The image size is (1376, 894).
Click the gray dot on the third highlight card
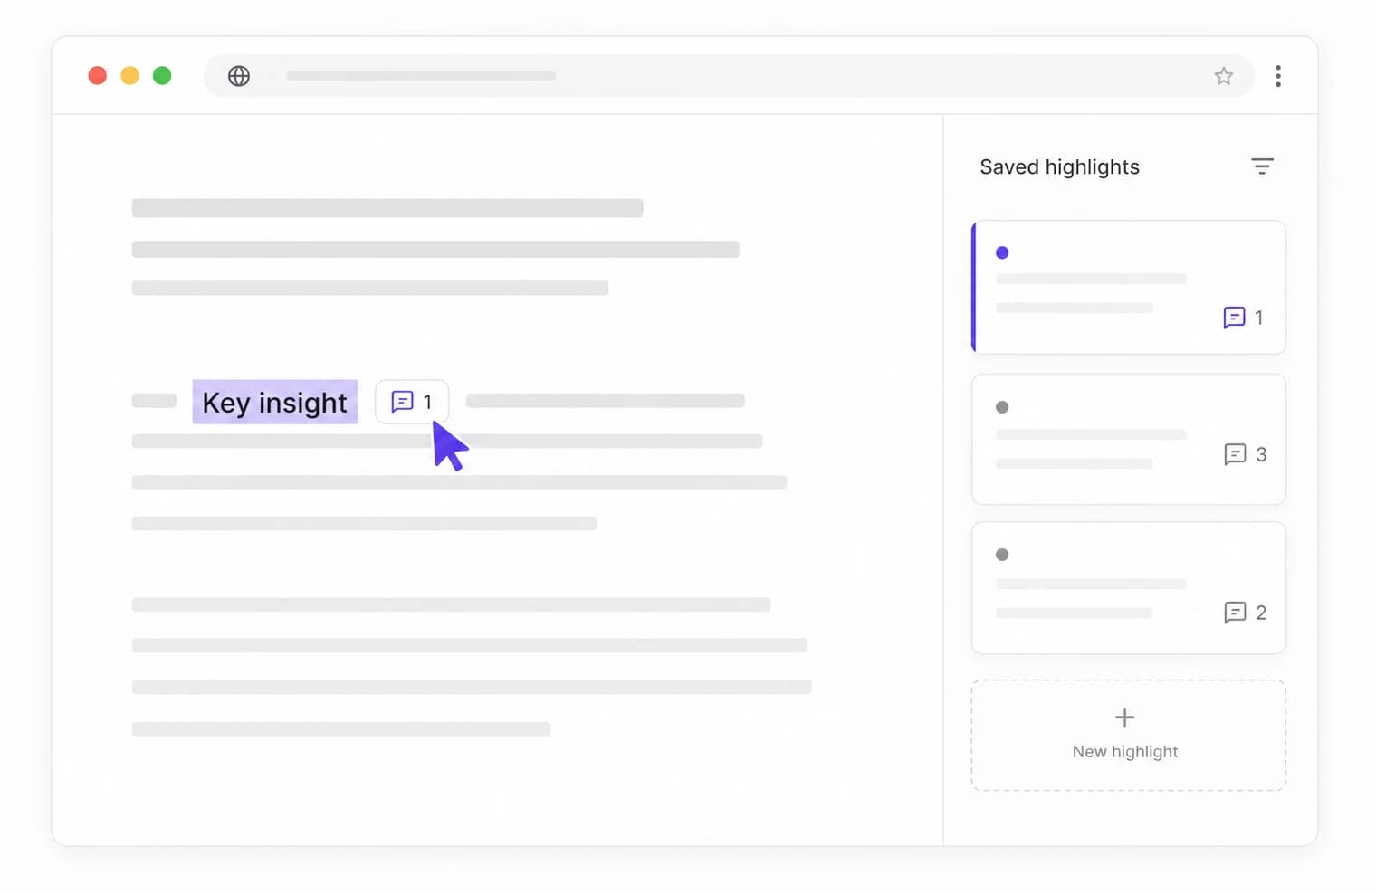pyautogui.click(x=1002, y=555)
